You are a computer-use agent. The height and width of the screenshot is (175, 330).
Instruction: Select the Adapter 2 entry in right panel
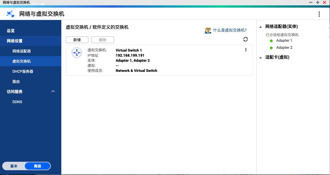(284, 47)
